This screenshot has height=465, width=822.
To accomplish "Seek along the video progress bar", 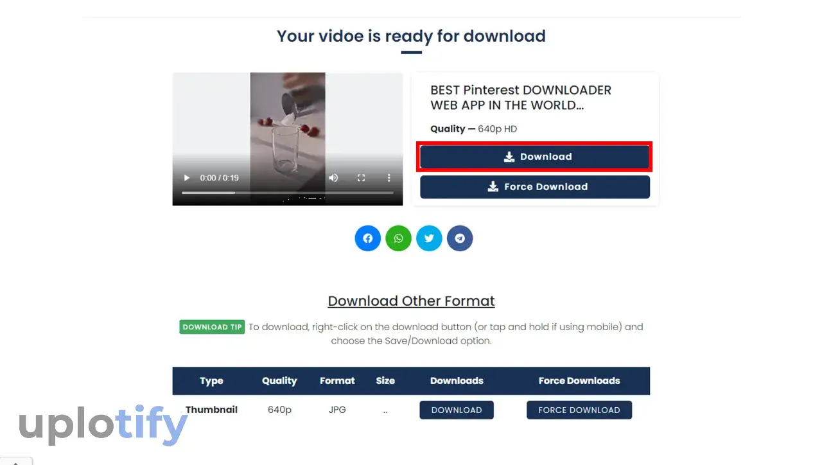I will pos(288,193).
